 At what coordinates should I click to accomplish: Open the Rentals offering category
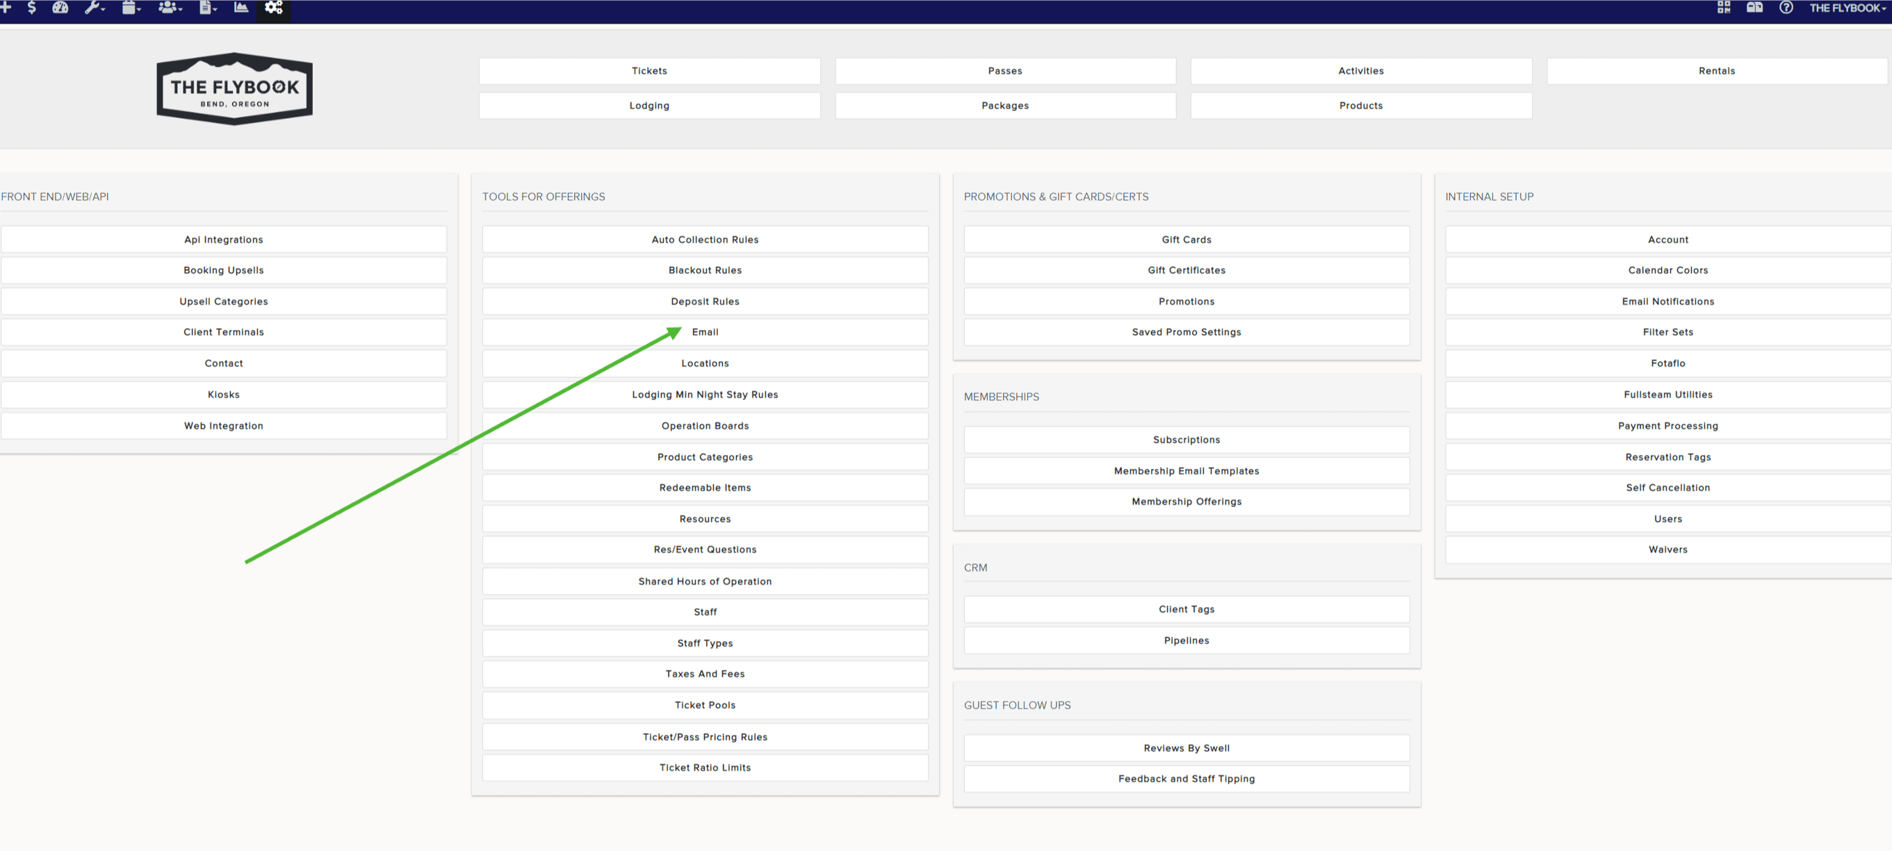[1716, 72]
